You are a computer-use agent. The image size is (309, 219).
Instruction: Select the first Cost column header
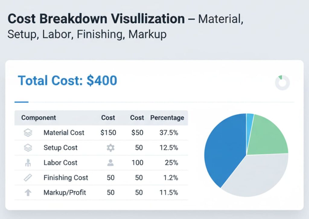(108, 118)
